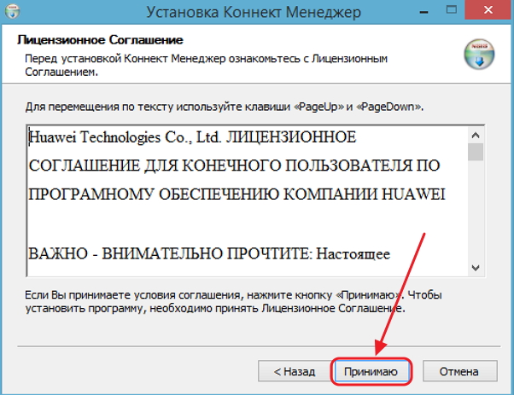Click the license text scroll up arrow
514x395 pixels.
476,135
